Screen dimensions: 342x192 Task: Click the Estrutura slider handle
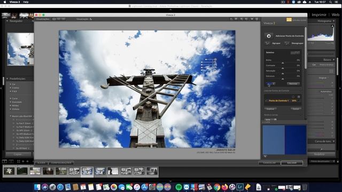pyautogui.click(x=283, y=79)
